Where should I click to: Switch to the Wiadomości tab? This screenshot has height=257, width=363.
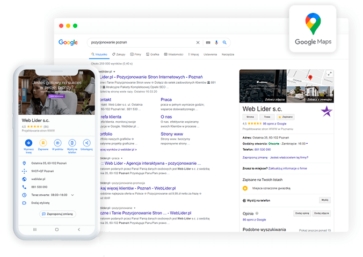(173, 54)
